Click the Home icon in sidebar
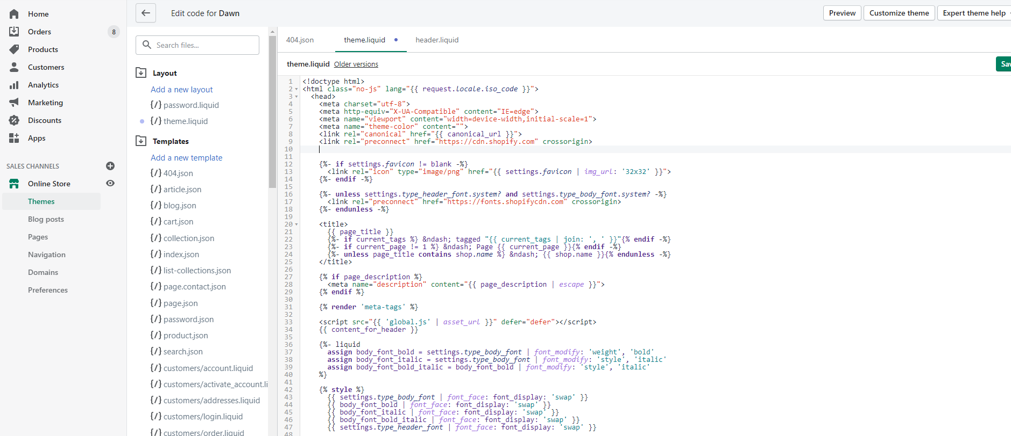Image resolution: width=1011 pixels, height=436 pixels. coord(14,14)
